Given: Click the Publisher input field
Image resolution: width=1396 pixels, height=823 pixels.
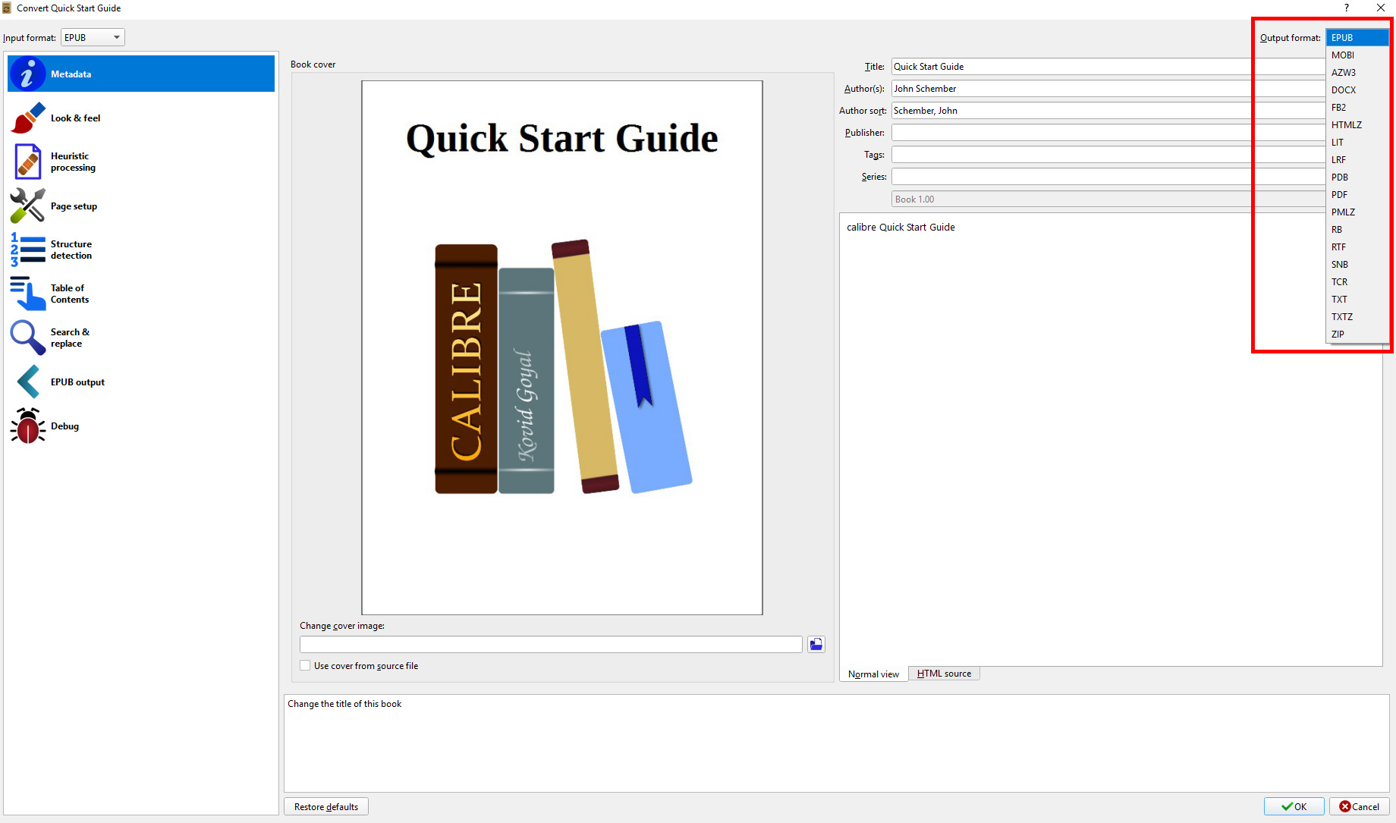Looking at the screenshot, I should pyautogui.click(x=1108, y=133).
